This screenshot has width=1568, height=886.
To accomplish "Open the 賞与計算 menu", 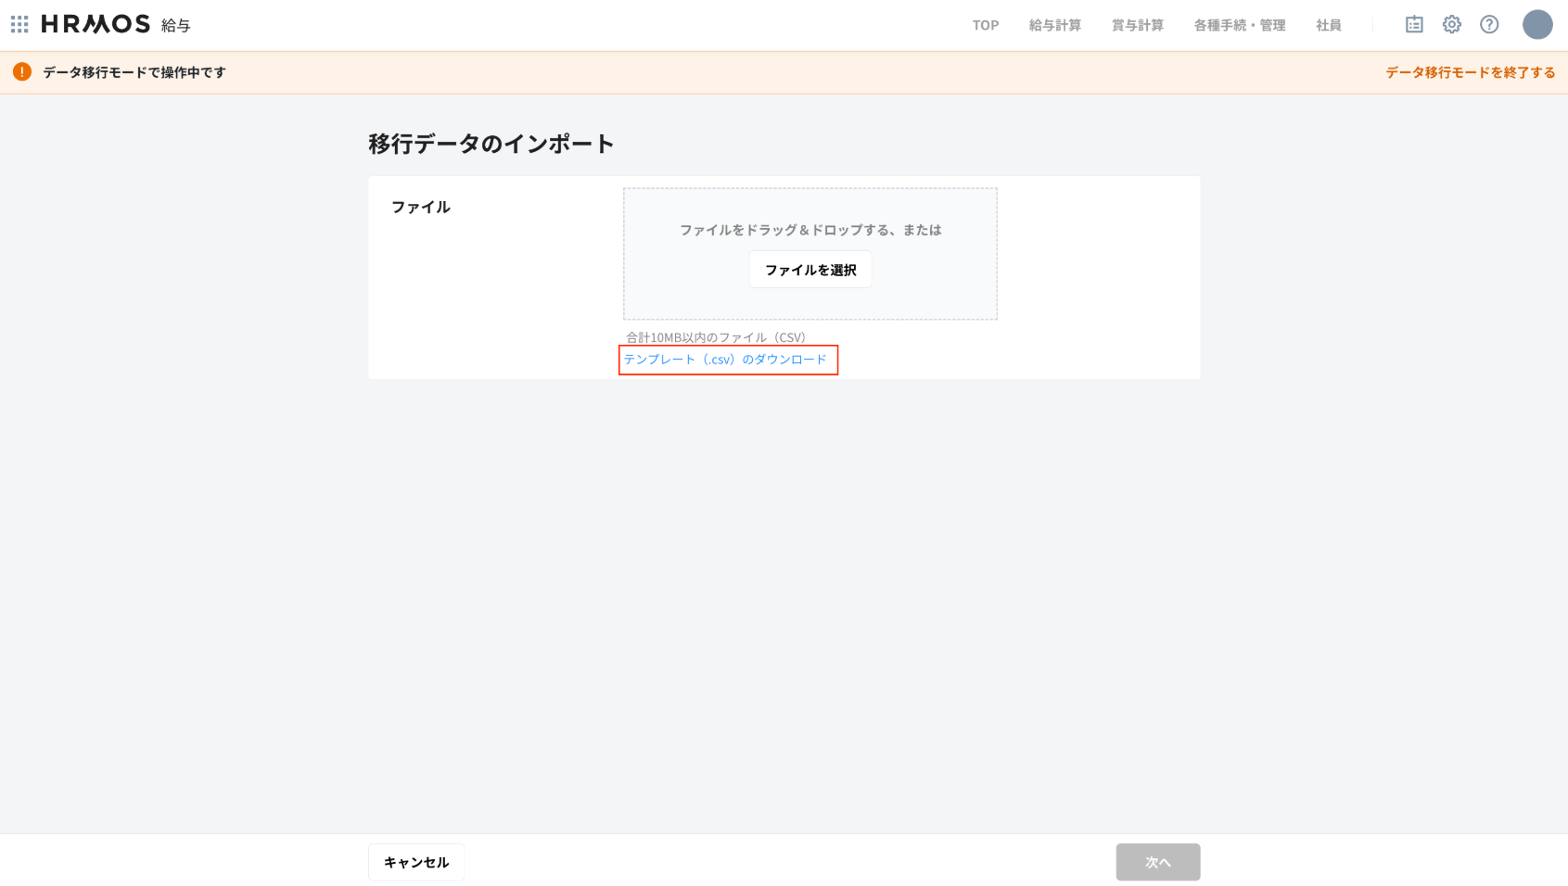I will [1137, 25].
